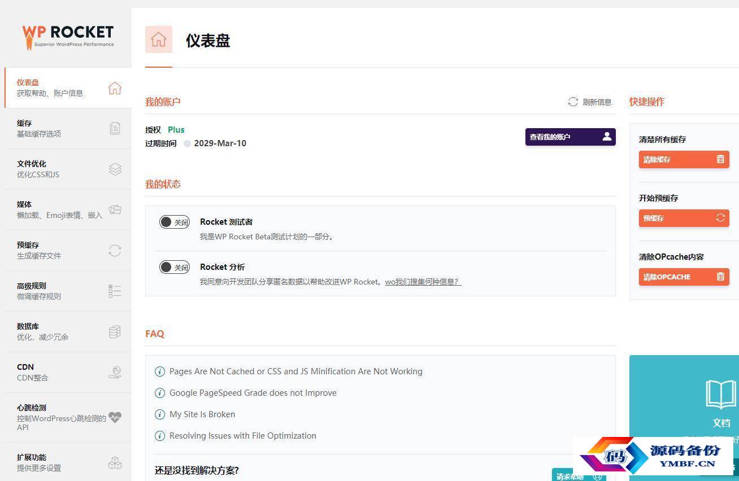
Task: Click the image icon in 媒体 item
Action: pyautogui.click(x=115, y=210)
